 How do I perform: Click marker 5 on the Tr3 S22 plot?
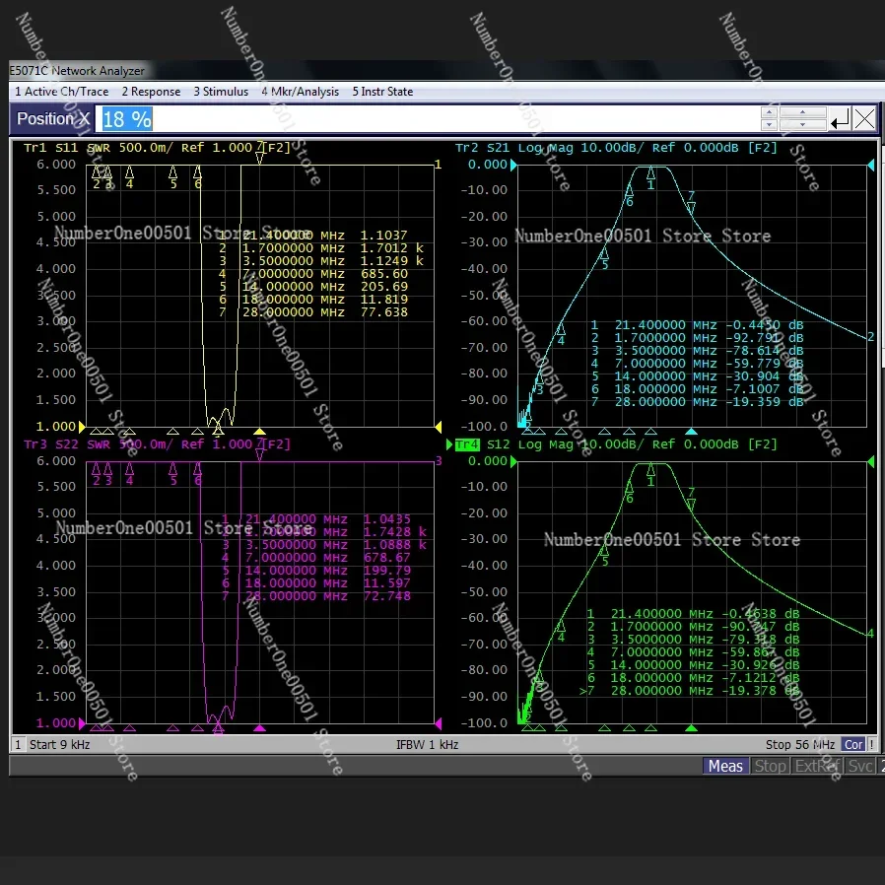[173, 473]
